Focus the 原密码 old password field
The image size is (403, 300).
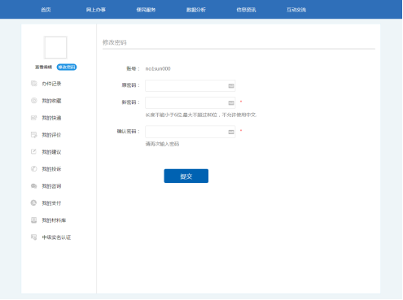(191, 85)
